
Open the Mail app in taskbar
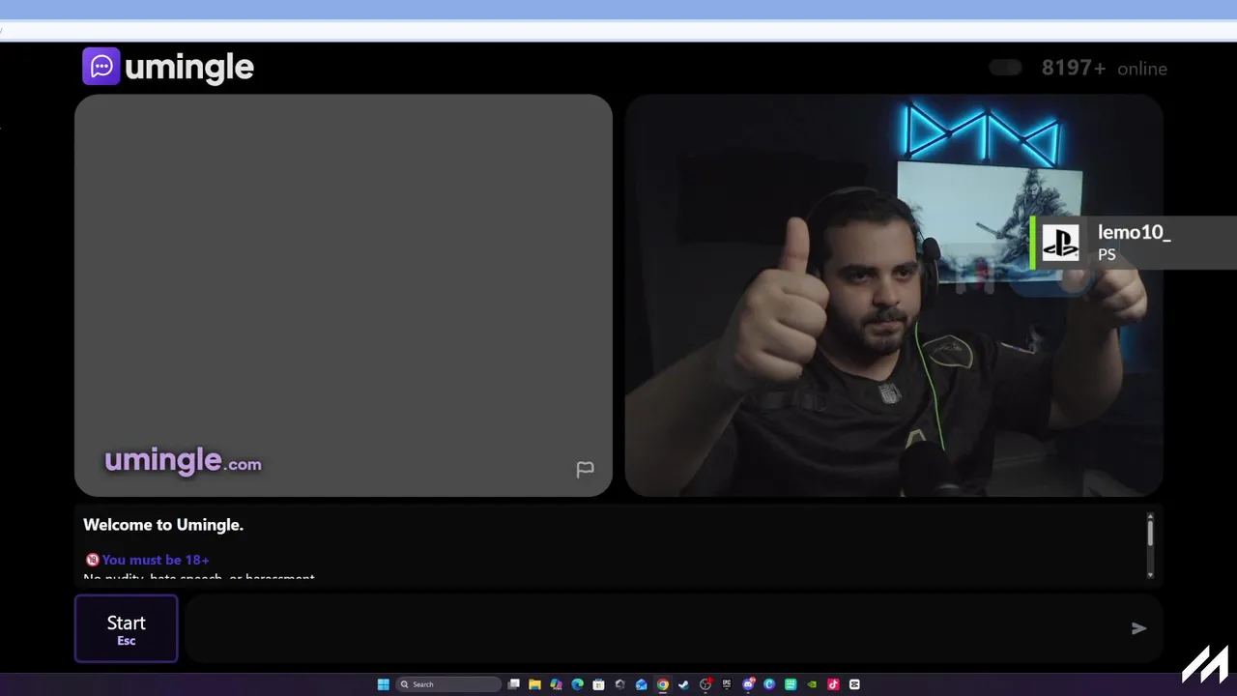(642, 684)
